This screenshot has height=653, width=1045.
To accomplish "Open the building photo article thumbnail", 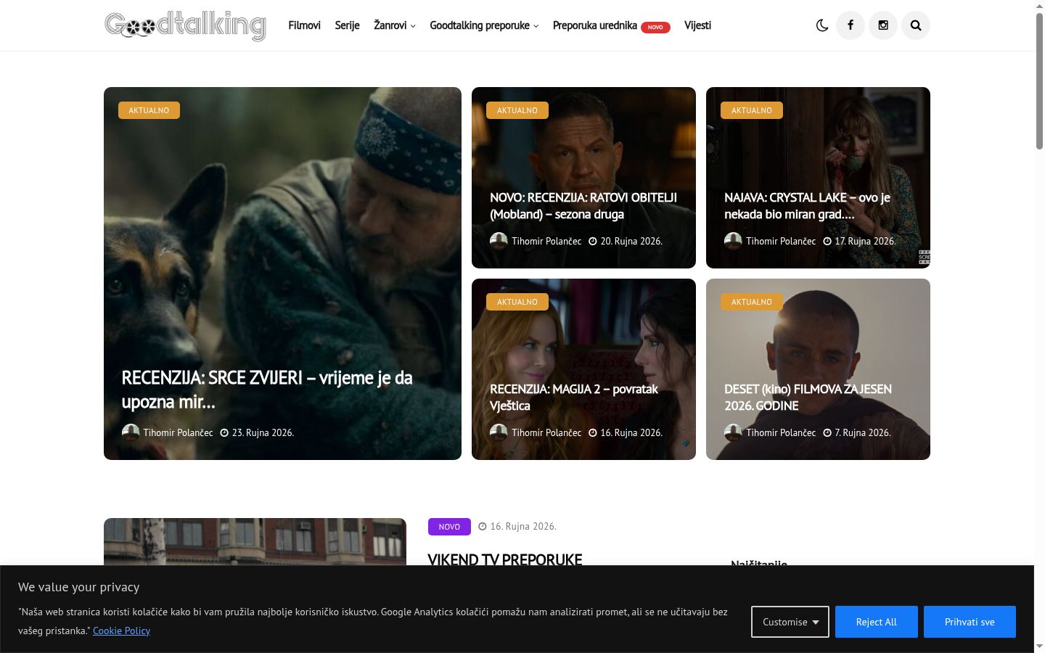I will point(255,541).
